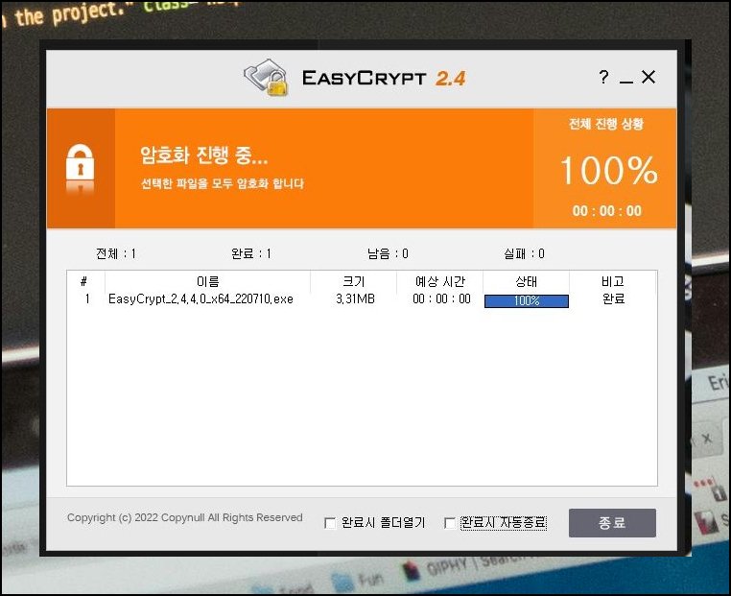Click the Copyright (c) 2022 Copynull text

point(184,517)
